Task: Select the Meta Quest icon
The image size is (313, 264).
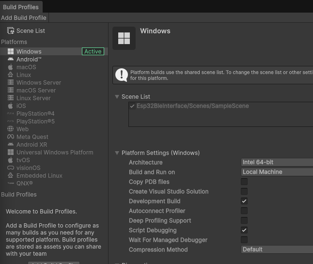Action: [11, 137]
